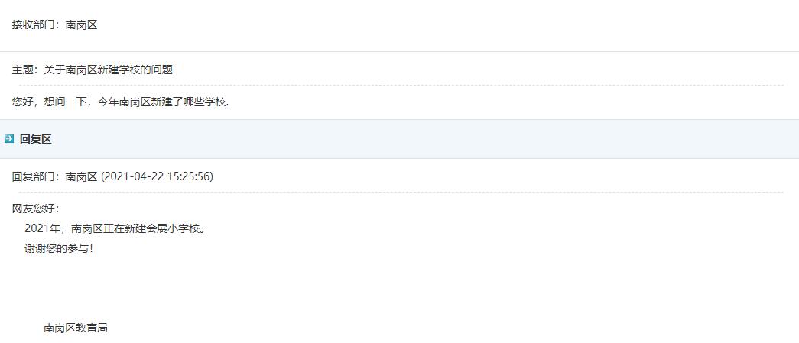The image size is (799, 343).
Task: Click 南岗区 next to 接收部门
Action: point(82,24)
